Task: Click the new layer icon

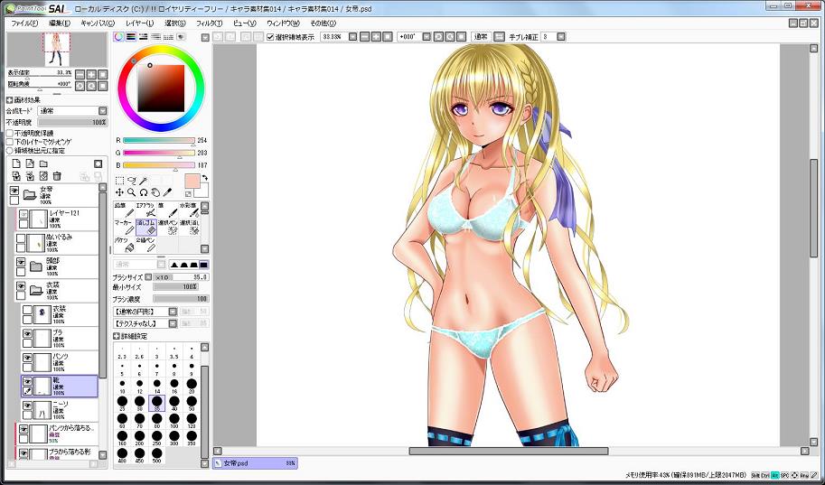Action: (14, 163)
